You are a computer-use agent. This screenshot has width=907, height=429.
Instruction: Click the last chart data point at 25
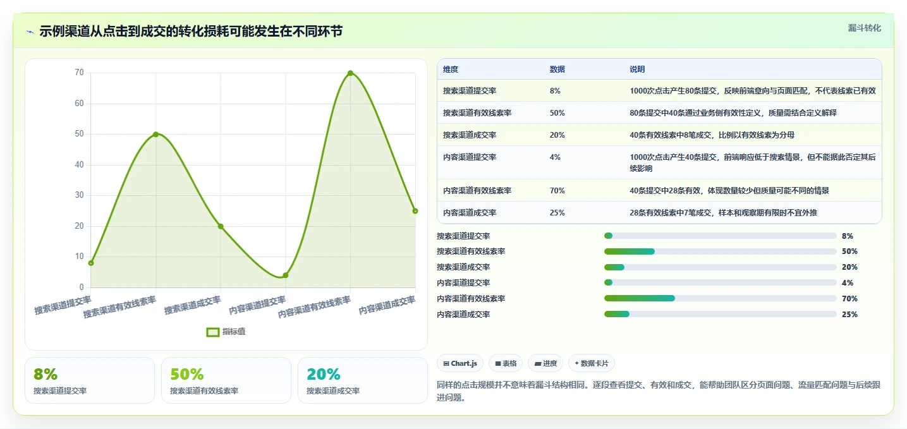(415, 211)
